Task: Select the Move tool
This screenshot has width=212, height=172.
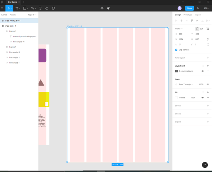Action: coord(9,8)
